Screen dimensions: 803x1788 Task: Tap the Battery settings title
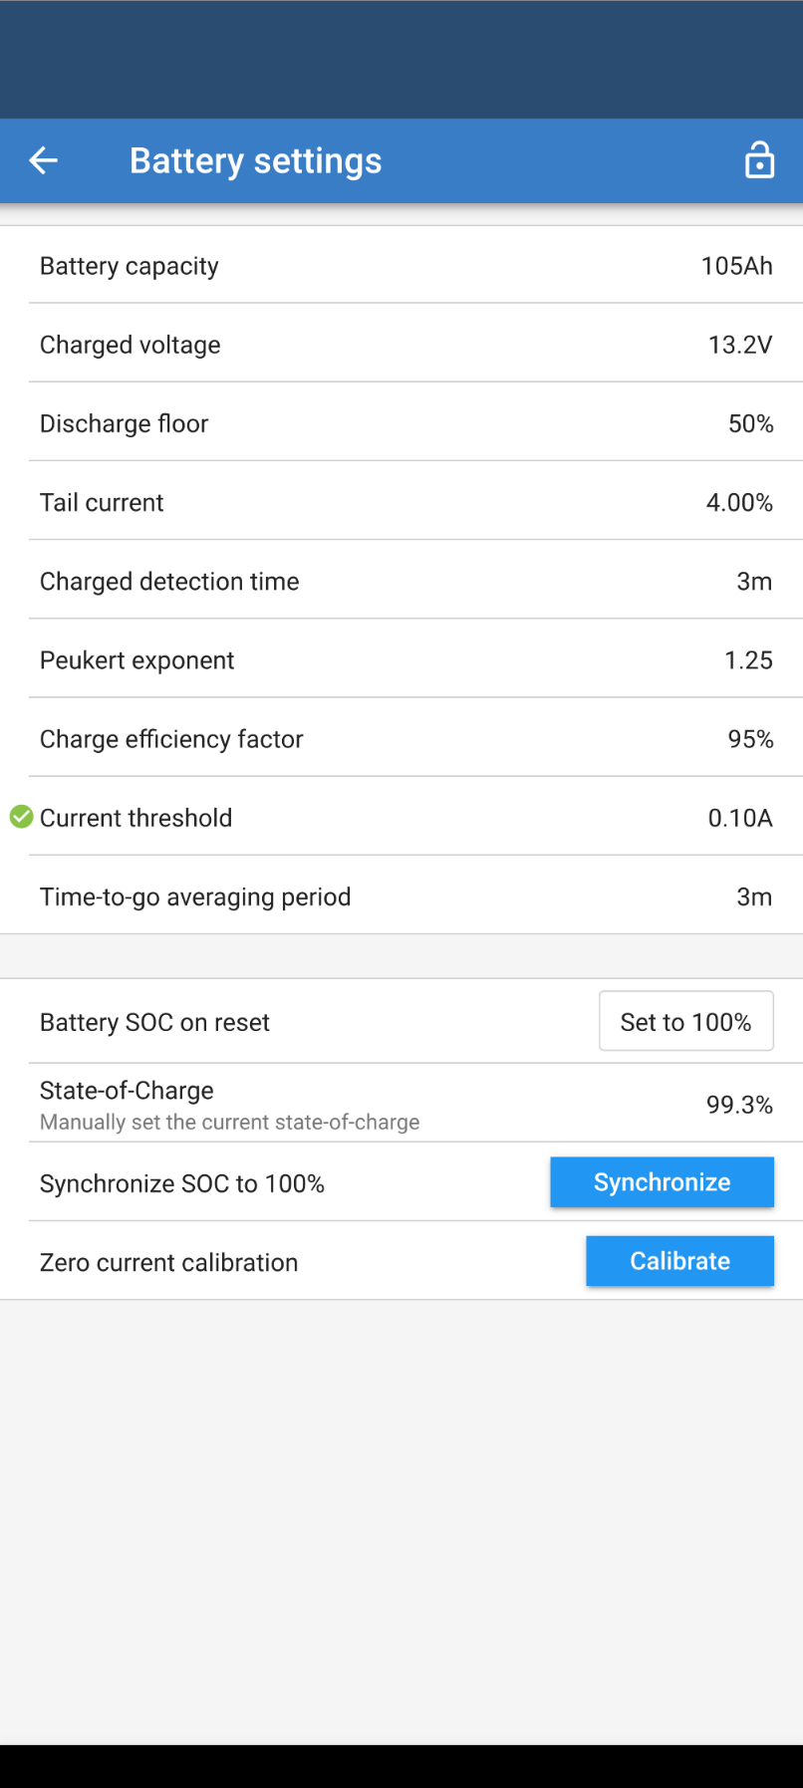tap(255, 160)
